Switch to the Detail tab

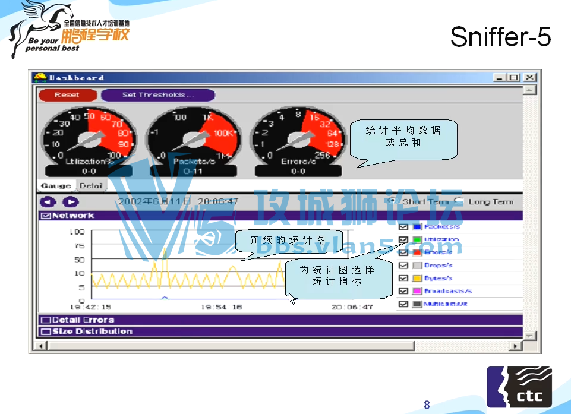pos(91,186)
